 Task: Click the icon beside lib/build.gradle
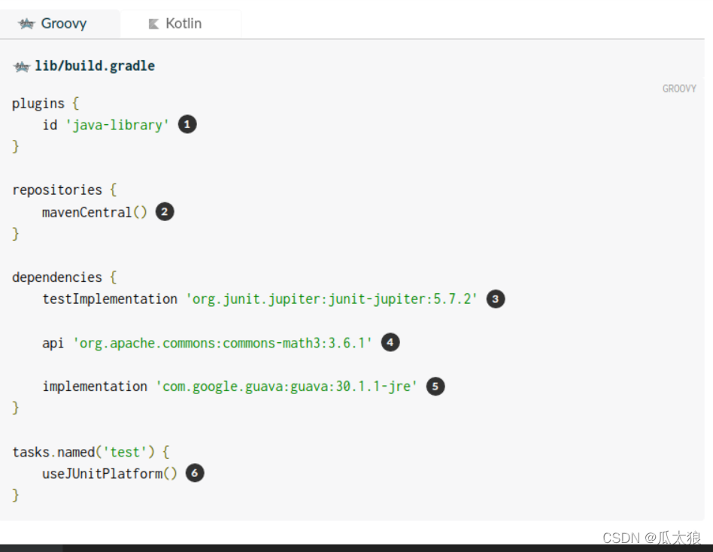click(22, 67)
